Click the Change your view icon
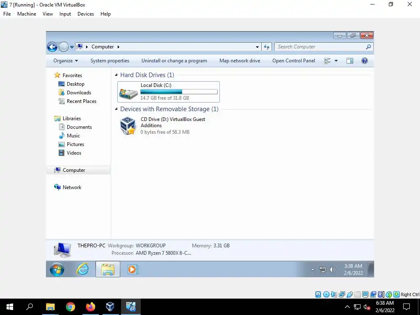This screenshot has width=420, height=315. pyautogui.click(x=327, y=61)
